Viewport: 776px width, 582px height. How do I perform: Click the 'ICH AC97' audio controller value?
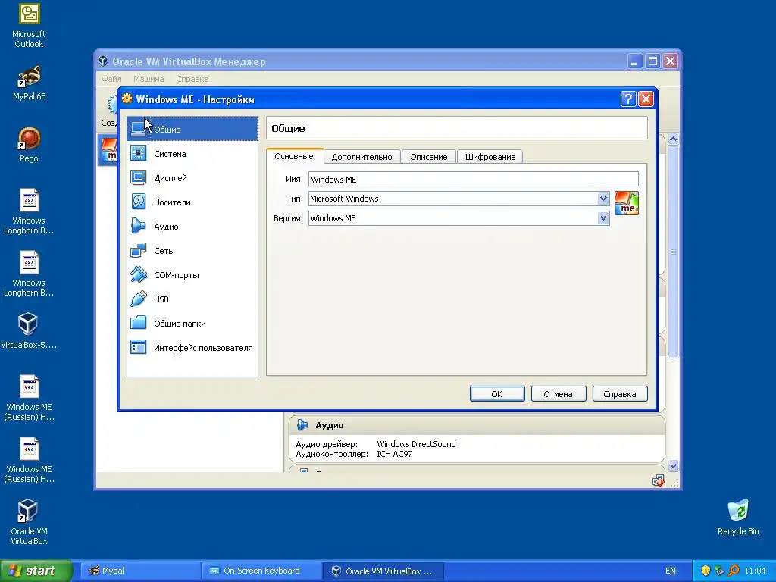click(394, 454)
